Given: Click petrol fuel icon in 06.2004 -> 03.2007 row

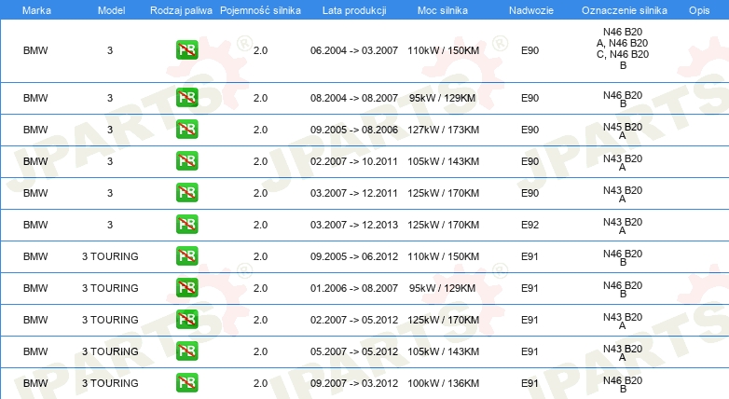Looking at the screenshot, I should (186, 49).
